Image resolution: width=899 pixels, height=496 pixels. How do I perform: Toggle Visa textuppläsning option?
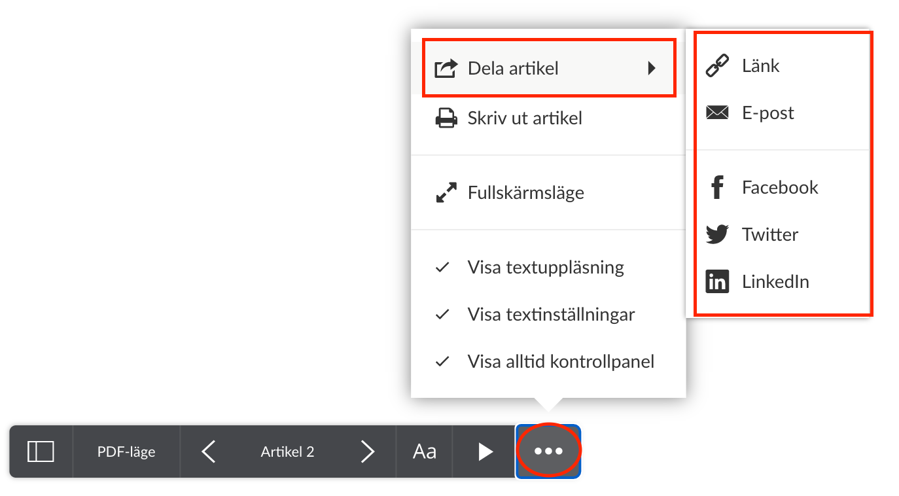pyautogui.click(x=545, y=268)
